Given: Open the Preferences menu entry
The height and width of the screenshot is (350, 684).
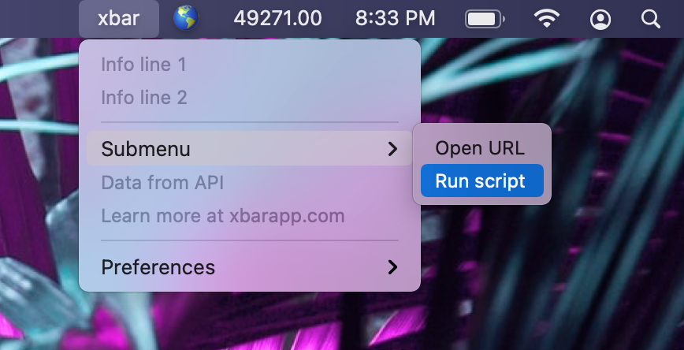Looking at the screenshot, I should [158, 267].
